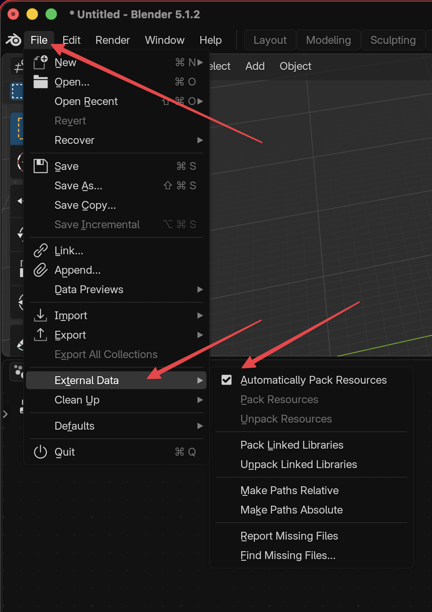Expand the Data Previews submenu arrow

200,289
